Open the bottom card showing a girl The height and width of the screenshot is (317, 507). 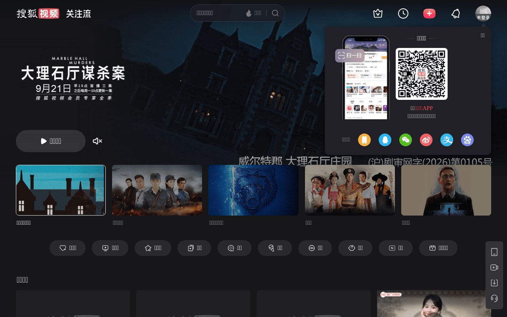(434, 304)
